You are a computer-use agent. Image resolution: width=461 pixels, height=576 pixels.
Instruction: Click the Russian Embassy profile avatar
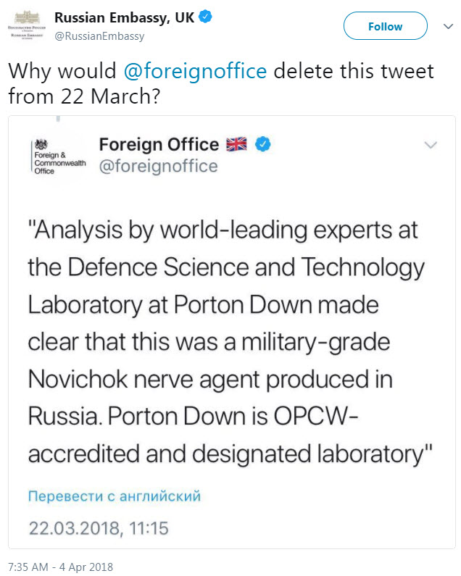(27, 25)
